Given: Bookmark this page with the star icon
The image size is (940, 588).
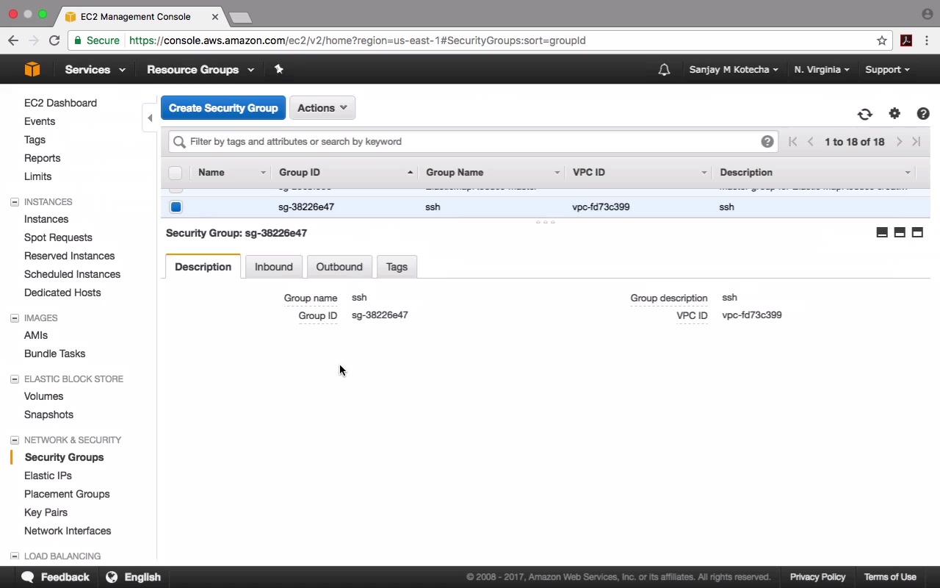Looking at the screenshot, I should (882, 40).
